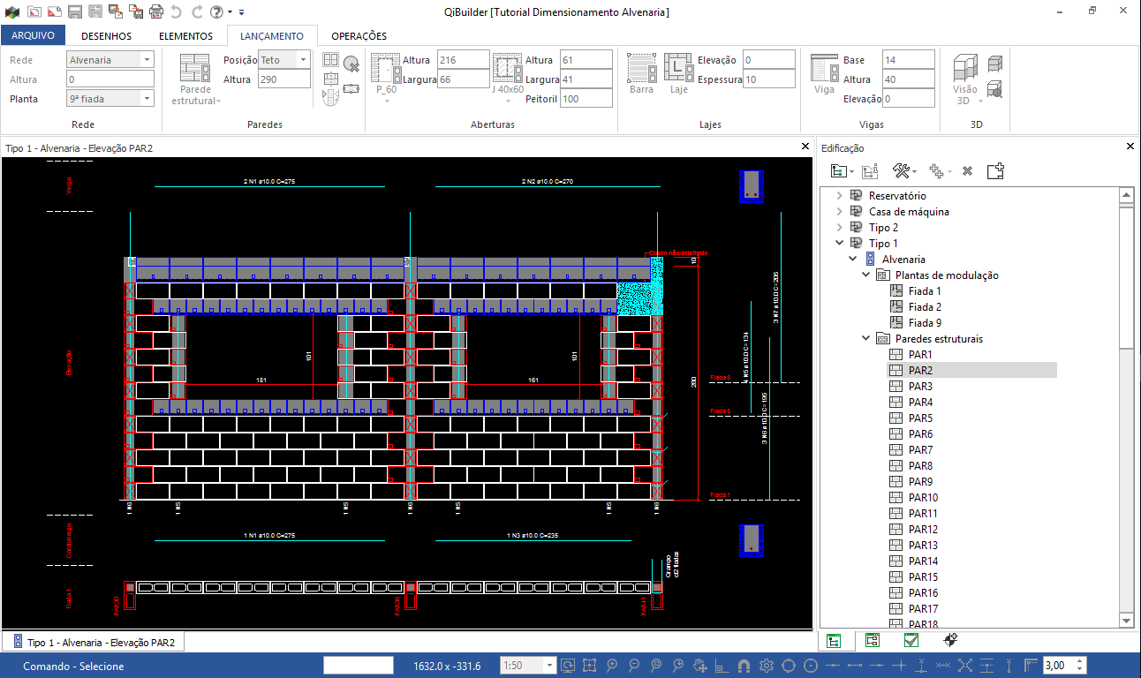Click the 3D view with magnifier icon
The image size is (1141, 678).
[995, 88]
